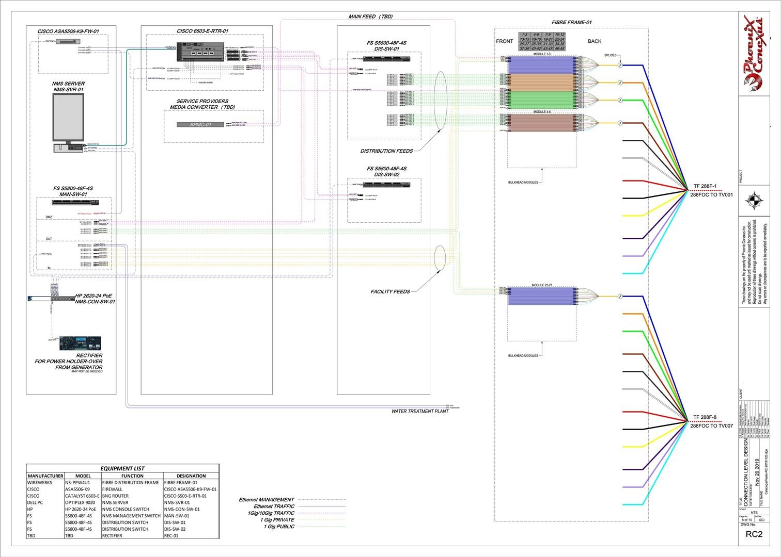This screenshot has width=781, height=557.
Task: Click the splice symbol on the brown fibre
Action: pyautogui.click(x=620, y=123)
